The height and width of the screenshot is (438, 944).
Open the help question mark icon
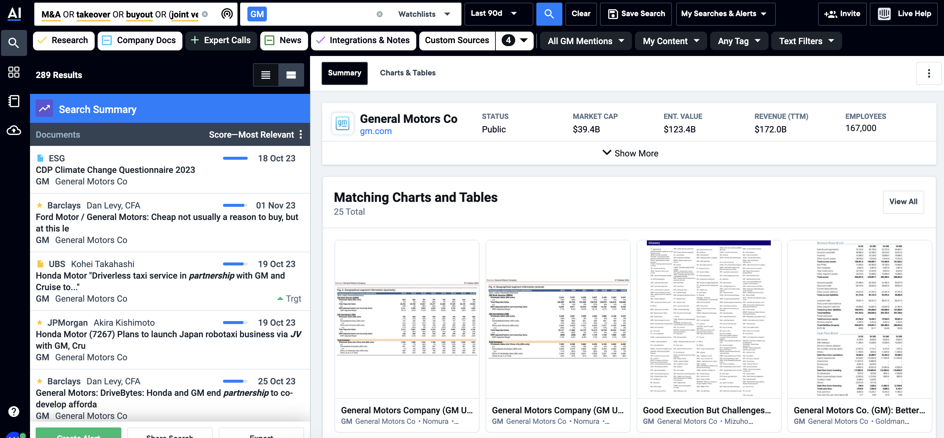click(x=14, y=412)
